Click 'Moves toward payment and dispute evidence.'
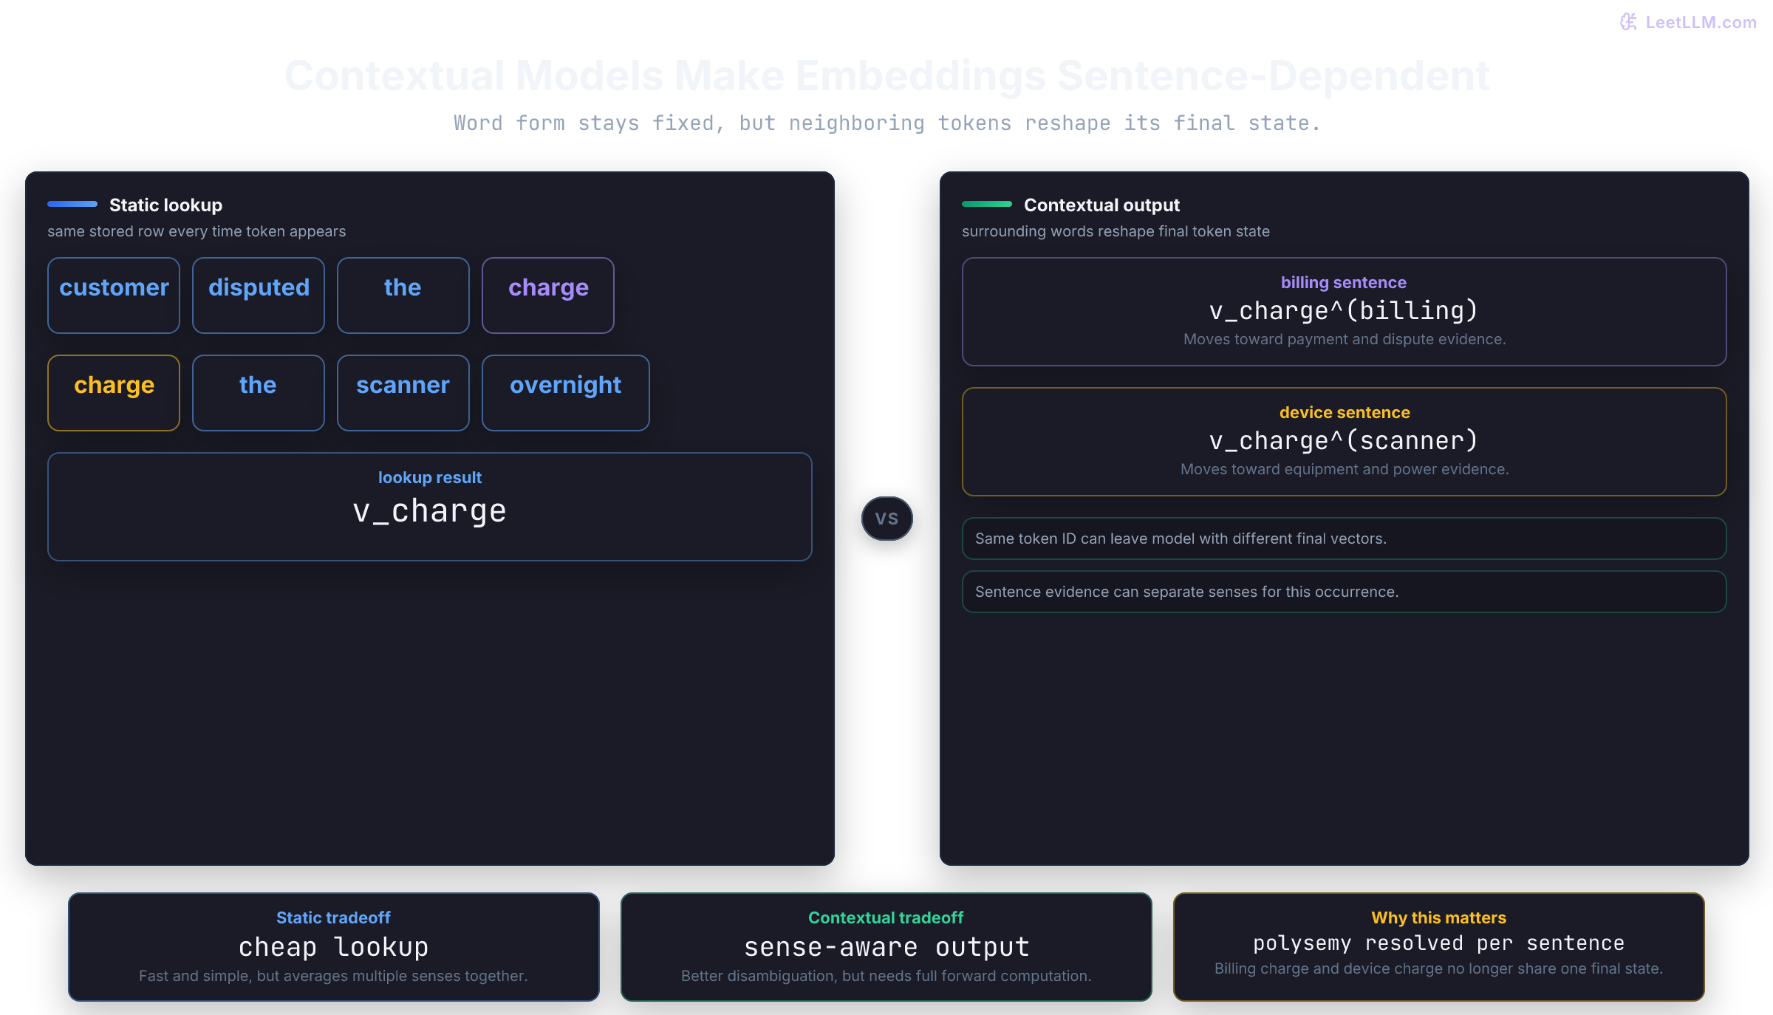The height and width of the screenshot is (1015, 1773). tap(1345, 339)
